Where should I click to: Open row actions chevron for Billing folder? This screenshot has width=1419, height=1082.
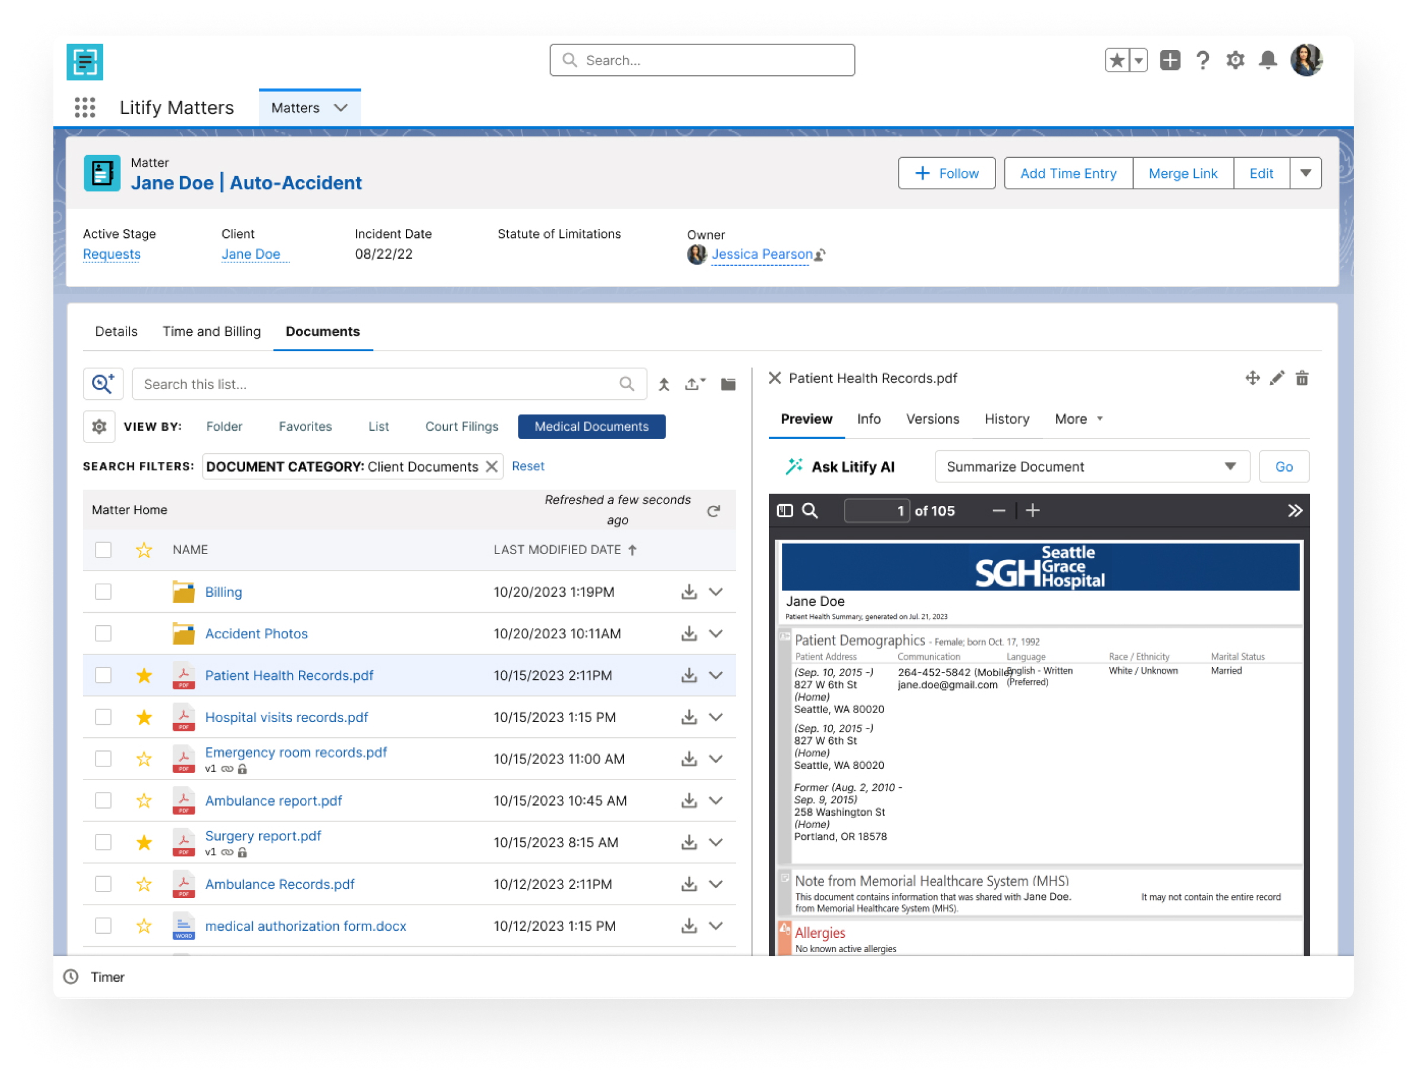(716, 591)
